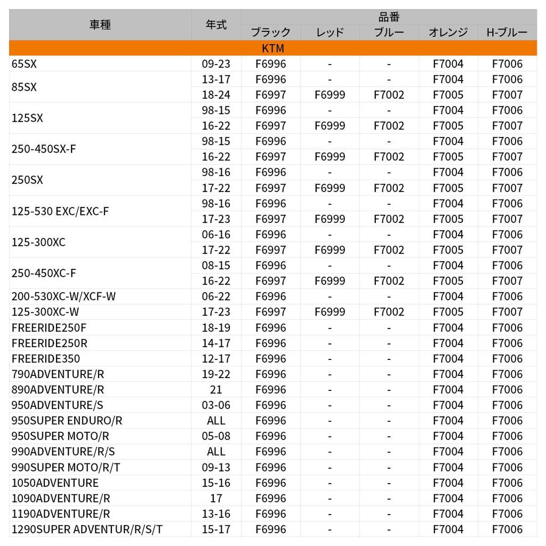Click the 08-15 year cell for 250-450XC-F
This screenshot has width=546, height=546.
[x=216, y=266]
